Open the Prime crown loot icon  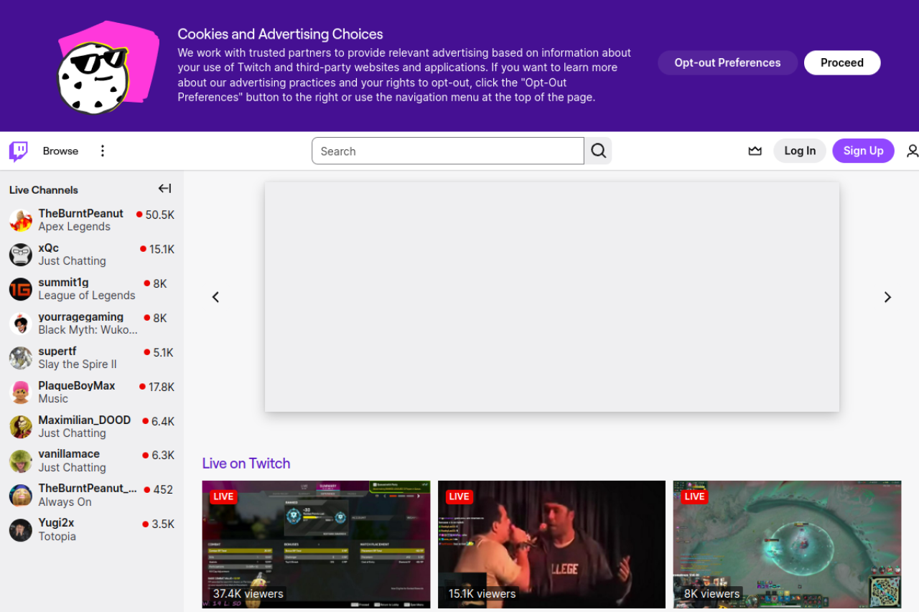755,151
